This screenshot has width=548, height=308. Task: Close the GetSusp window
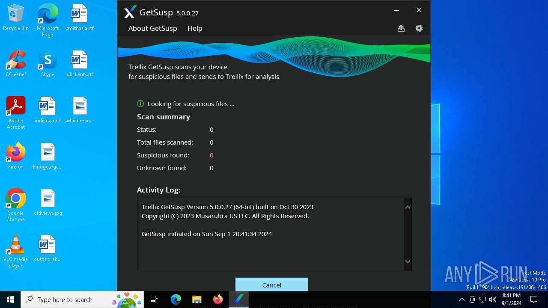419,10
